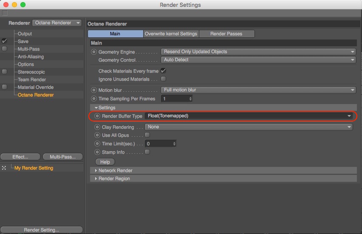This screenshot has width=362, height=234.
Task: Expand the Network Render section
Action: pyautogui.click(x=96, y=171)
